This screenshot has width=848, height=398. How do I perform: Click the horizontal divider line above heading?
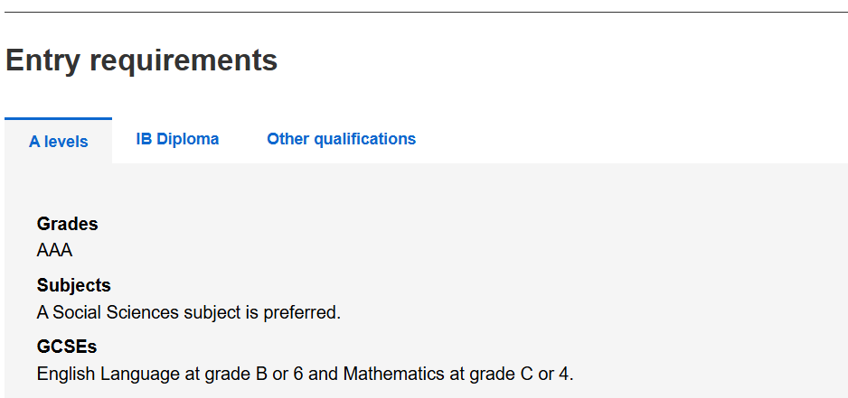424,12
